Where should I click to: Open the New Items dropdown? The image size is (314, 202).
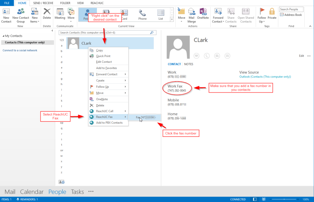35,16
